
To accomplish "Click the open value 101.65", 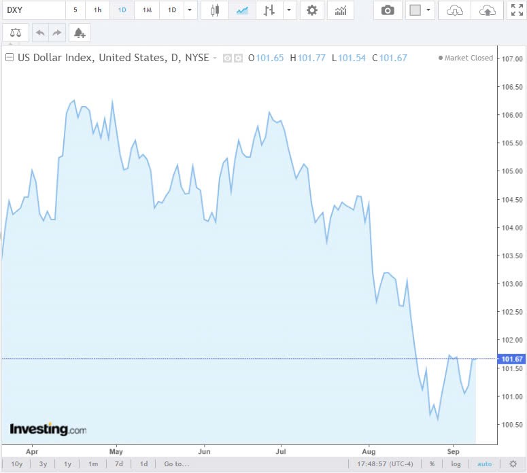I will (269, 58).
